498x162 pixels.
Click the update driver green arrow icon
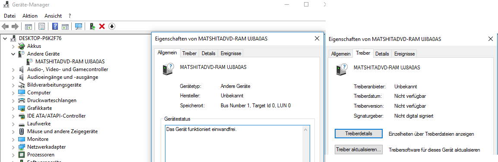tap(92, 26)
